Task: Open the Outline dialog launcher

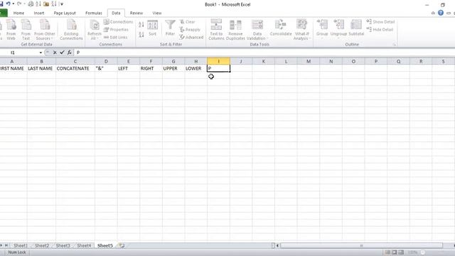Action: (395, 44)
